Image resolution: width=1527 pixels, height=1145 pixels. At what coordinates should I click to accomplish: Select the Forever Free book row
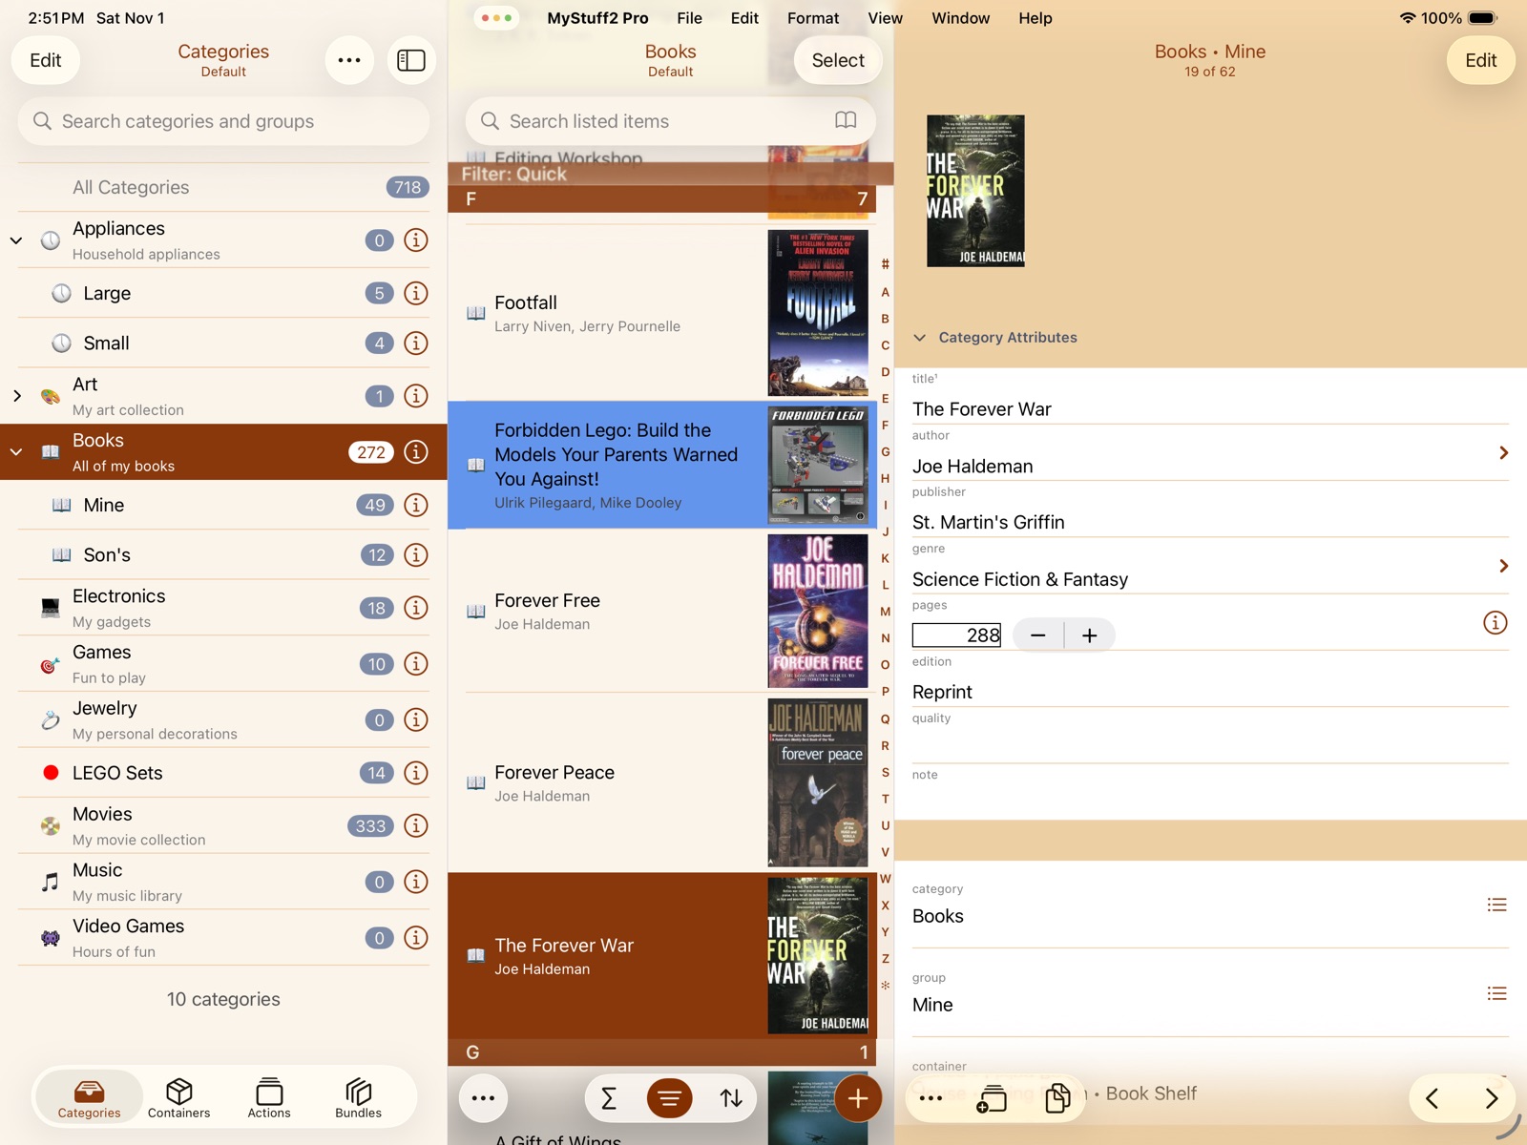[661, 611]
